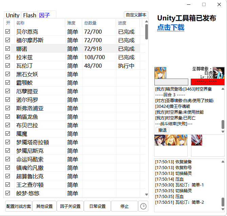Click the 执行中 progress cell
This screenshot has height=216, width=227.
coord(126,66)
